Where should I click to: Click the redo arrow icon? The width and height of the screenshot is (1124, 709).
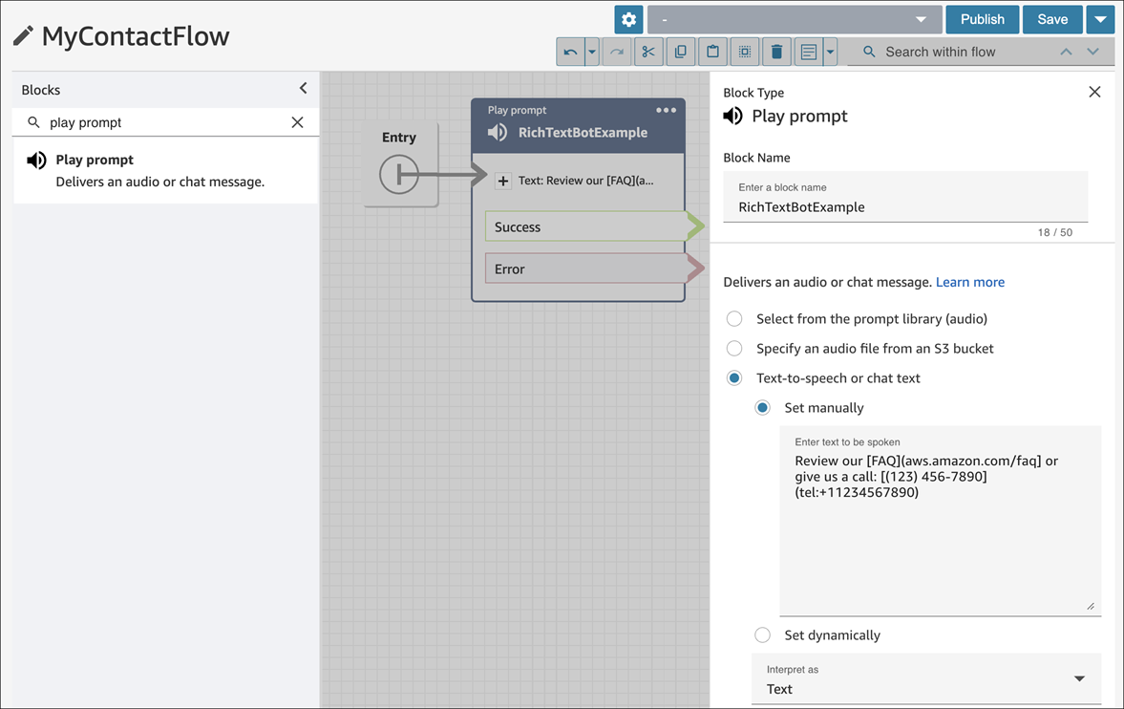(617, 52)
